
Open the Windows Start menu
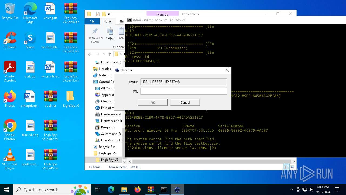[6, 190]
